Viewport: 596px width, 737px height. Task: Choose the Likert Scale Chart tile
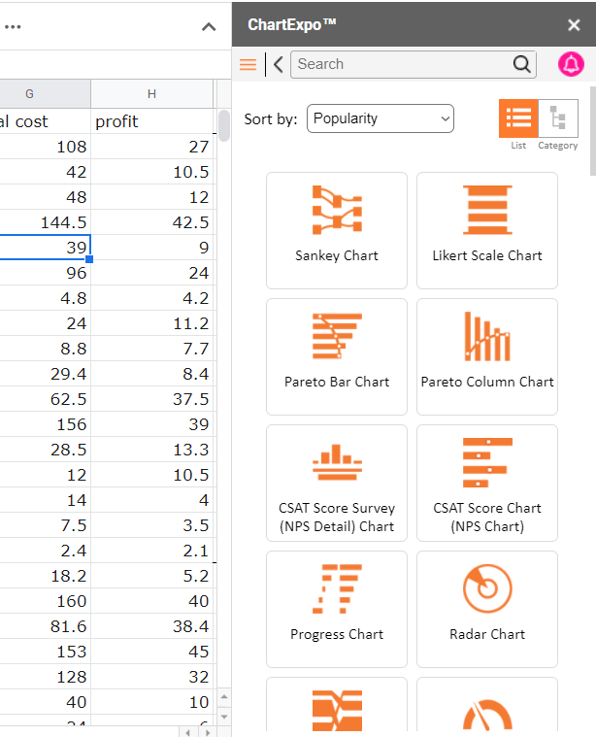coord(486,211)
